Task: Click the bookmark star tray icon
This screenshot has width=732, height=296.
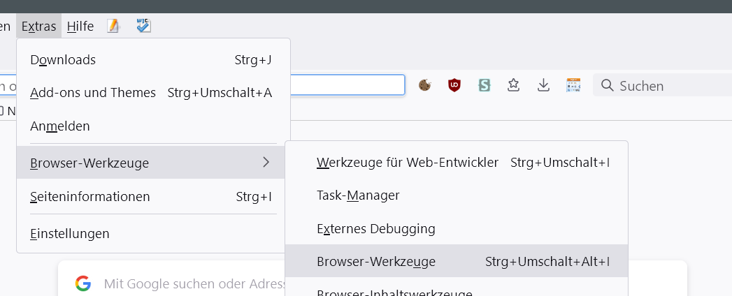Action: pos(514,85)
